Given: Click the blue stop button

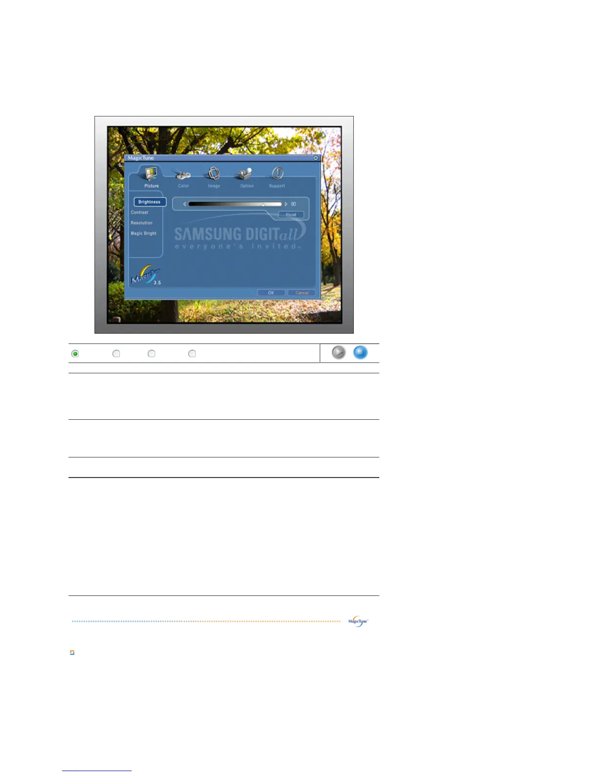Looking at the screenshot, I should point(360,352).
